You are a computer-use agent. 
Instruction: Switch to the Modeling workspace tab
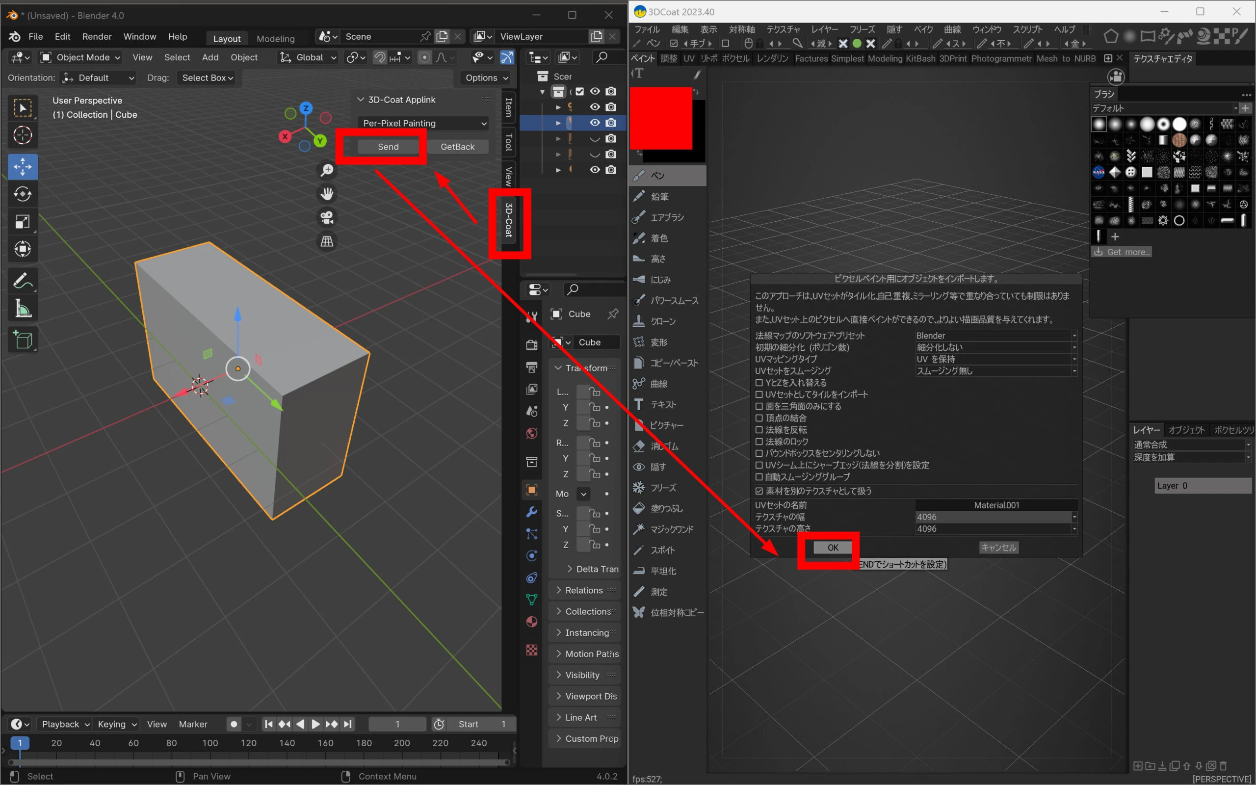pyautogui.click(x=275, y=38)
